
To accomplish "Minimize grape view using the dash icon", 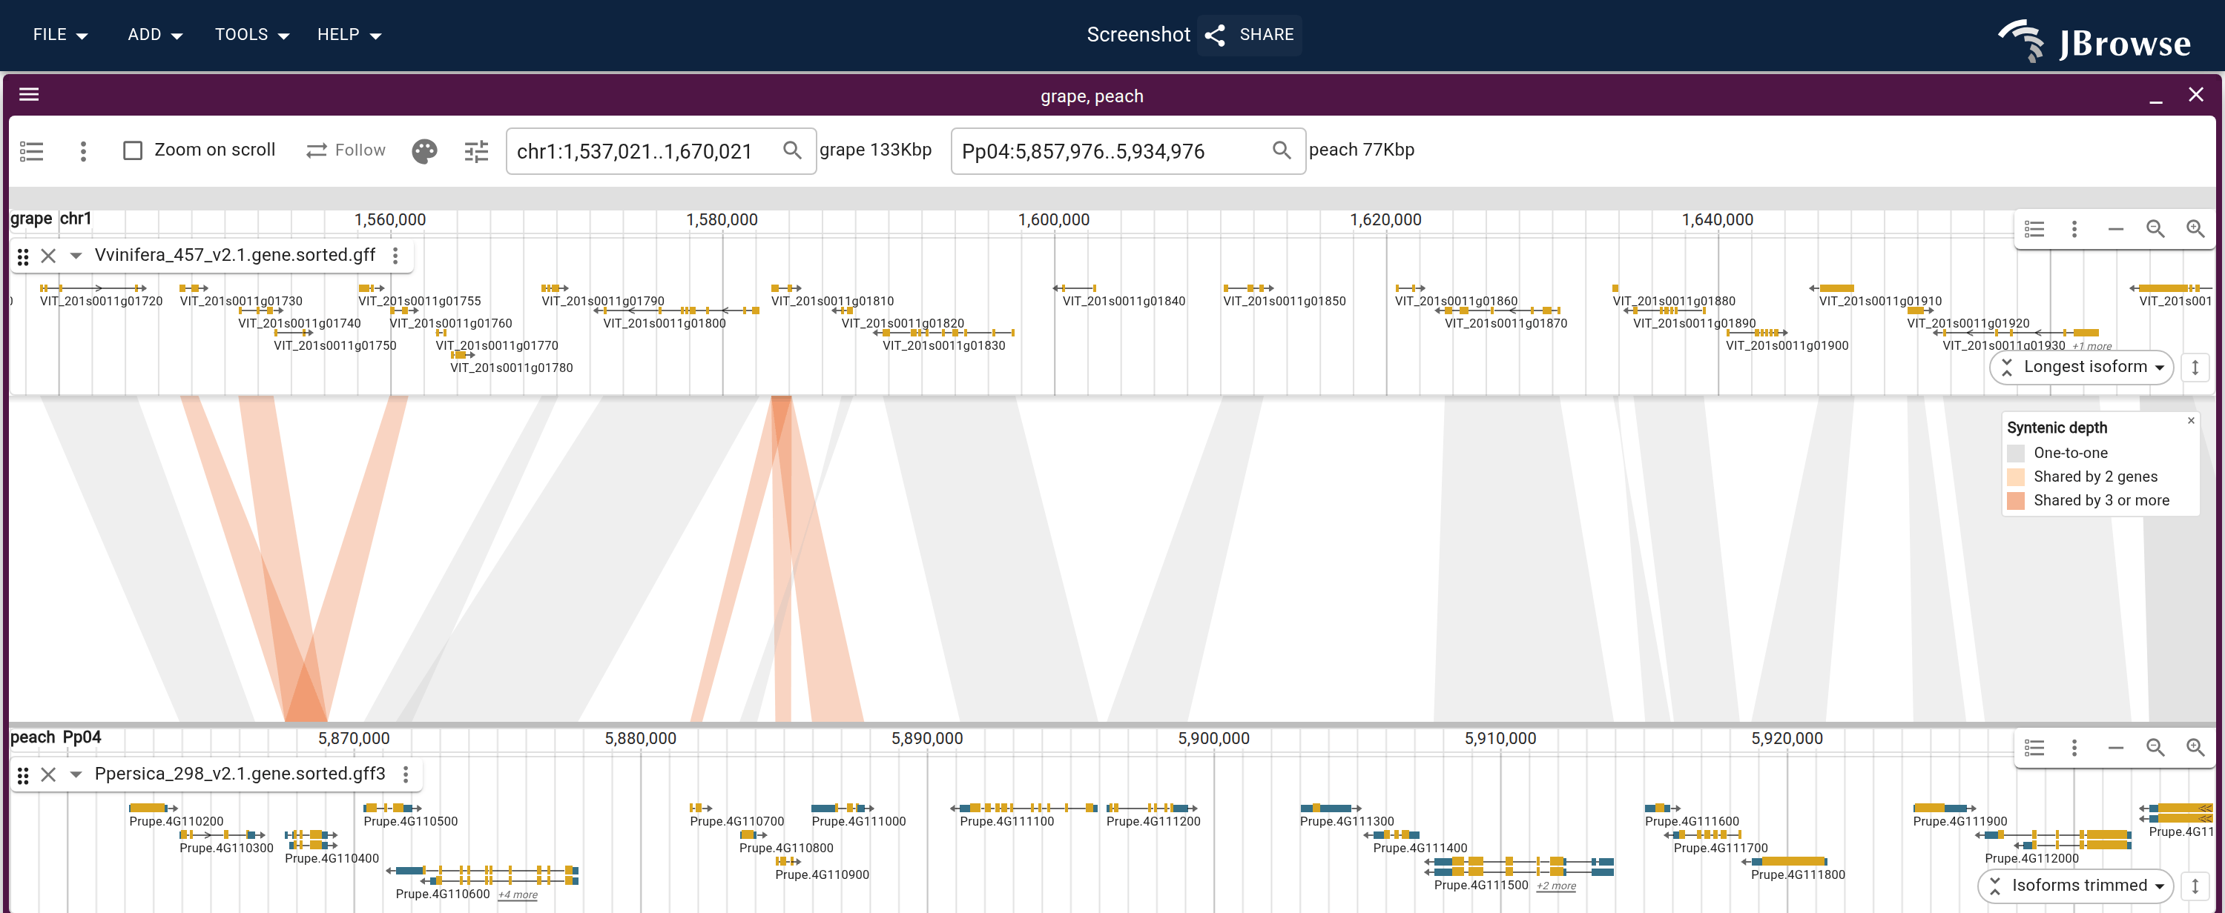I will click(x=2115, y=229).
